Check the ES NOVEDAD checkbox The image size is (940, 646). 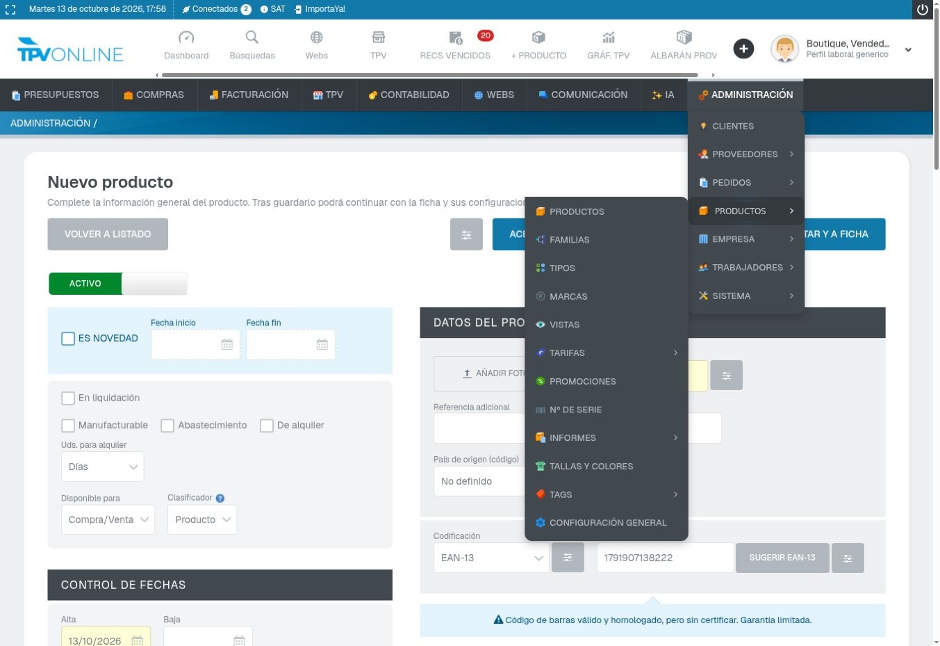point(68,339)
